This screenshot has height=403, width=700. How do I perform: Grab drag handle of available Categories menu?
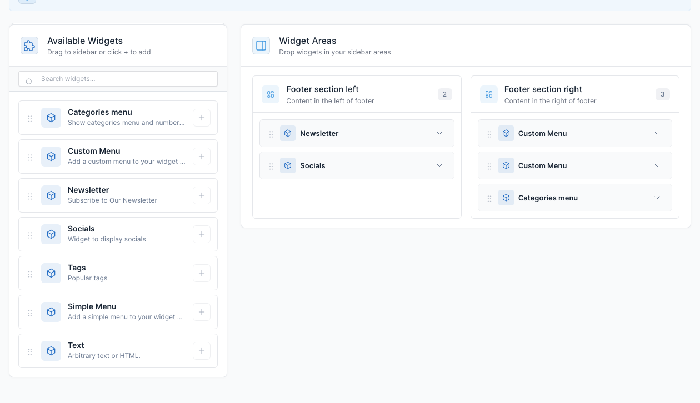pos(30,118)
